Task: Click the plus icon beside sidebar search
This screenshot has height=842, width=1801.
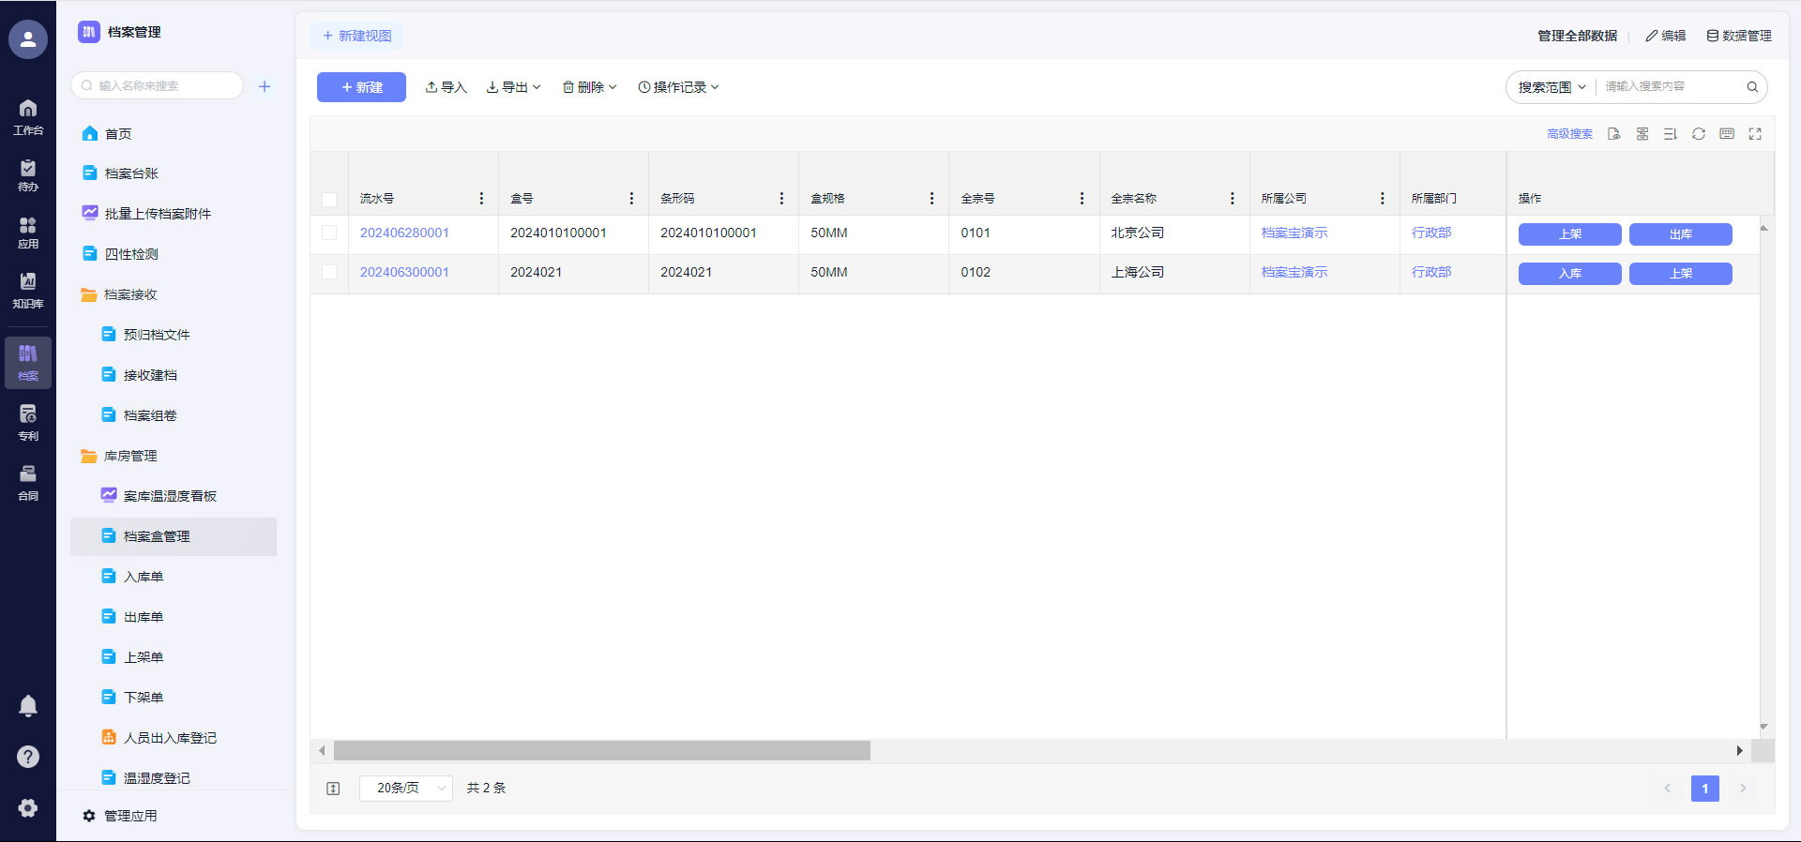Action: click(265, 86)
